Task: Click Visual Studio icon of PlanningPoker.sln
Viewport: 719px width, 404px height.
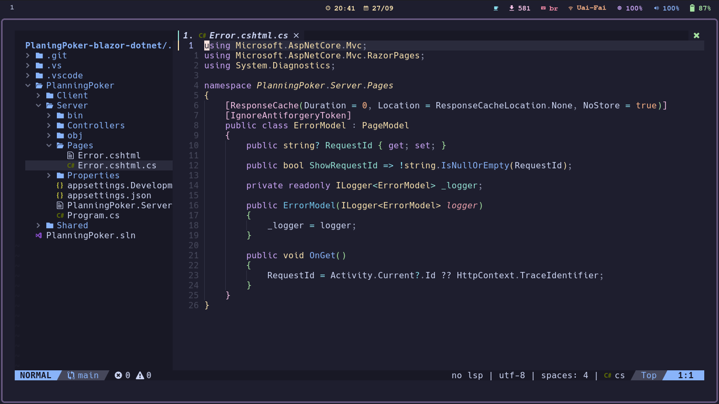Action: [38, 236]
